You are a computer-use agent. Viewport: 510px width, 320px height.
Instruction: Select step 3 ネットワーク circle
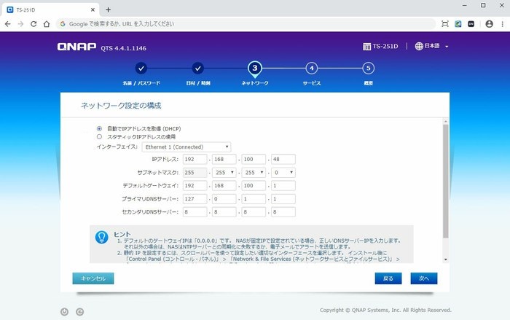click(x=255, y=69)
